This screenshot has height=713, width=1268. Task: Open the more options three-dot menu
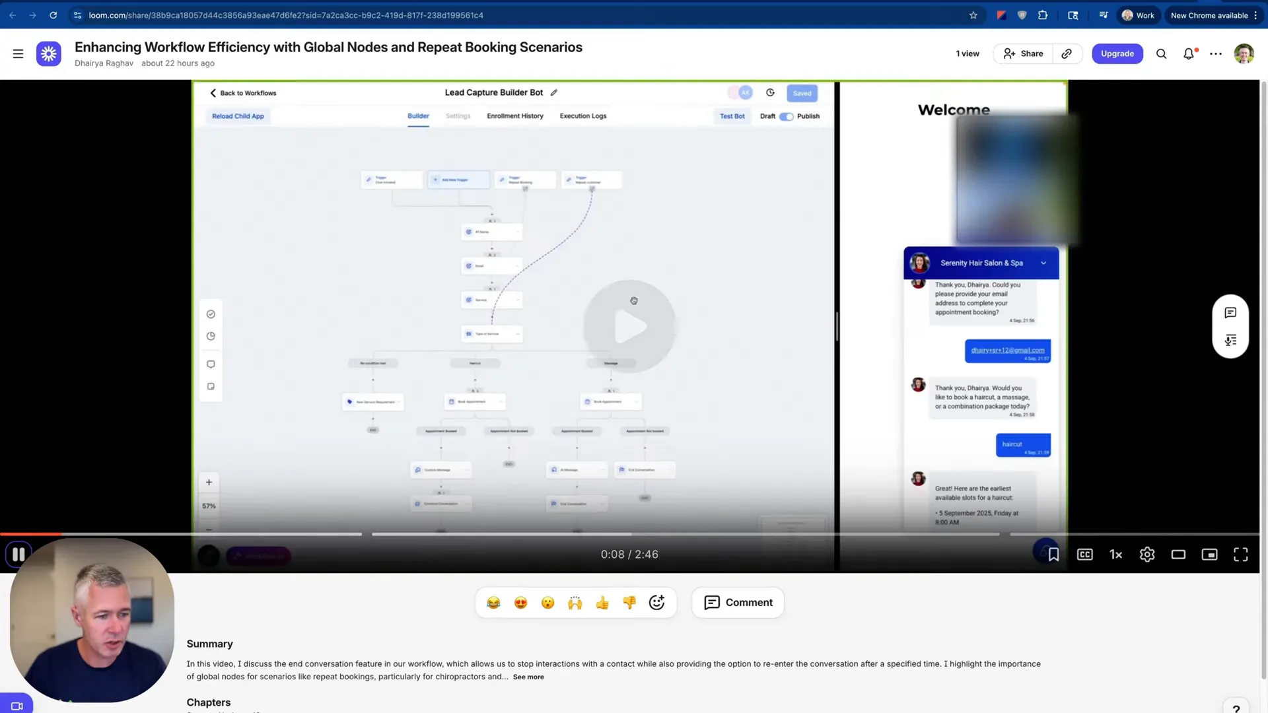coord(1216,53)
